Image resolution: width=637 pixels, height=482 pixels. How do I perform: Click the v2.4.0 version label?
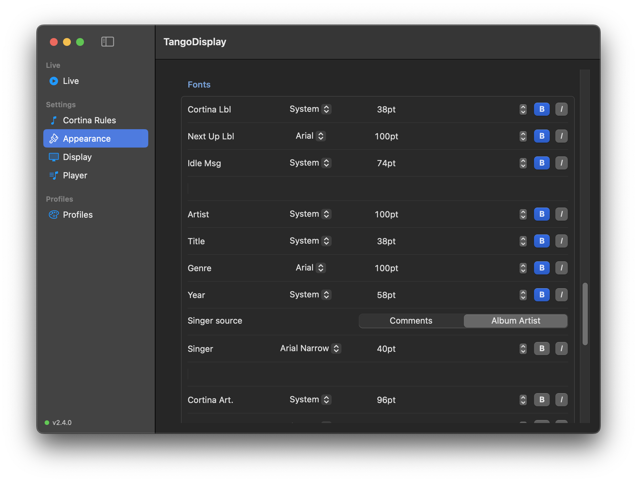(62, 423)
